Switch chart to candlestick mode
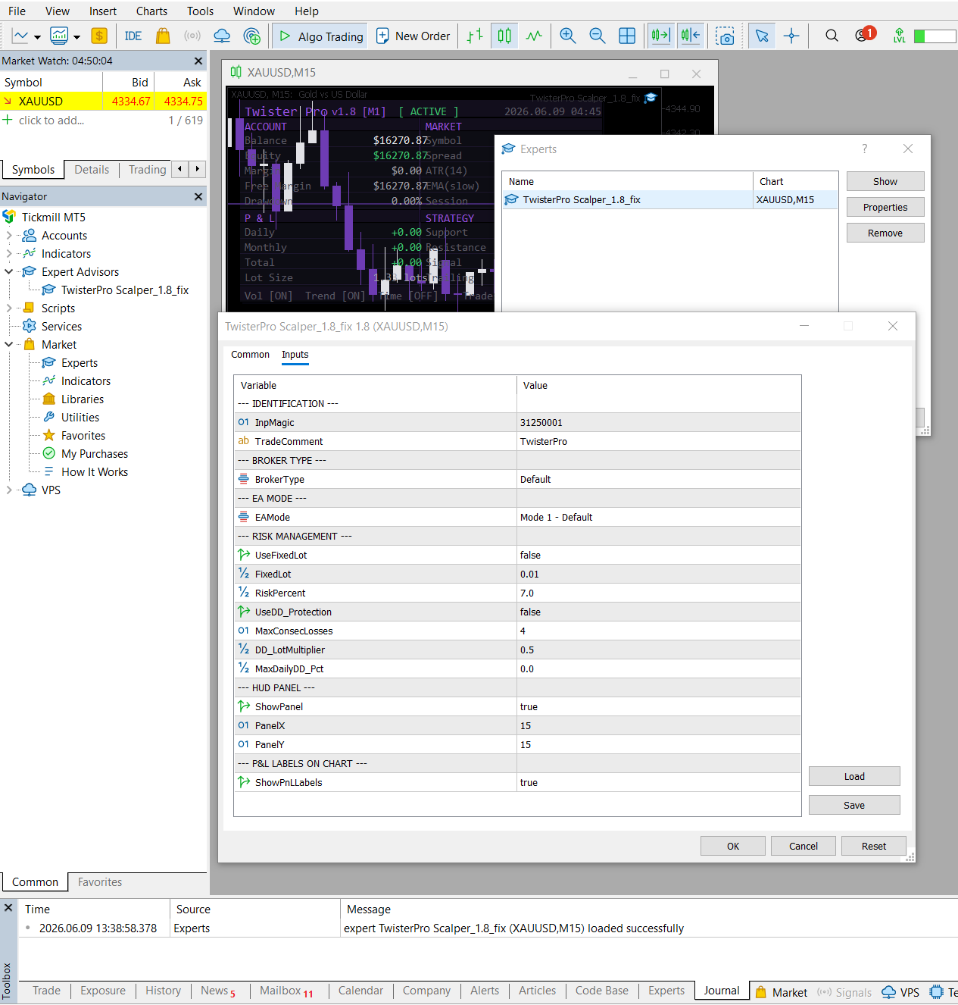 (x=504, y=36)
